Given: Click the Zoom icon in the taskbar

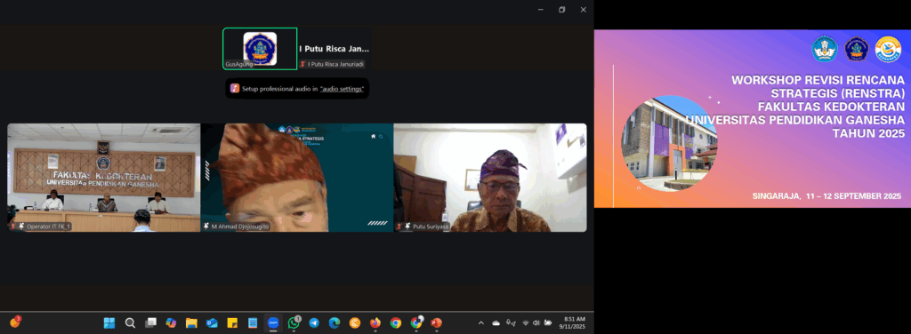Looking at the screenshot, I should pyautogui.click(x=273, y=323).
